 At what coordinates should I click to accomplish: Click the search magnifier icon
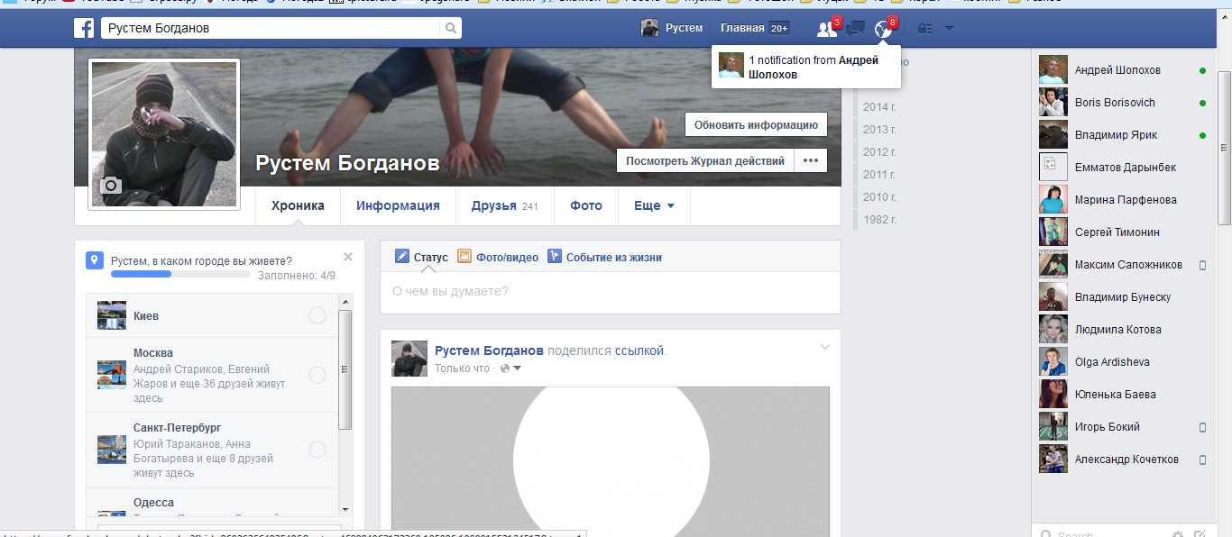tap(451, 28)
